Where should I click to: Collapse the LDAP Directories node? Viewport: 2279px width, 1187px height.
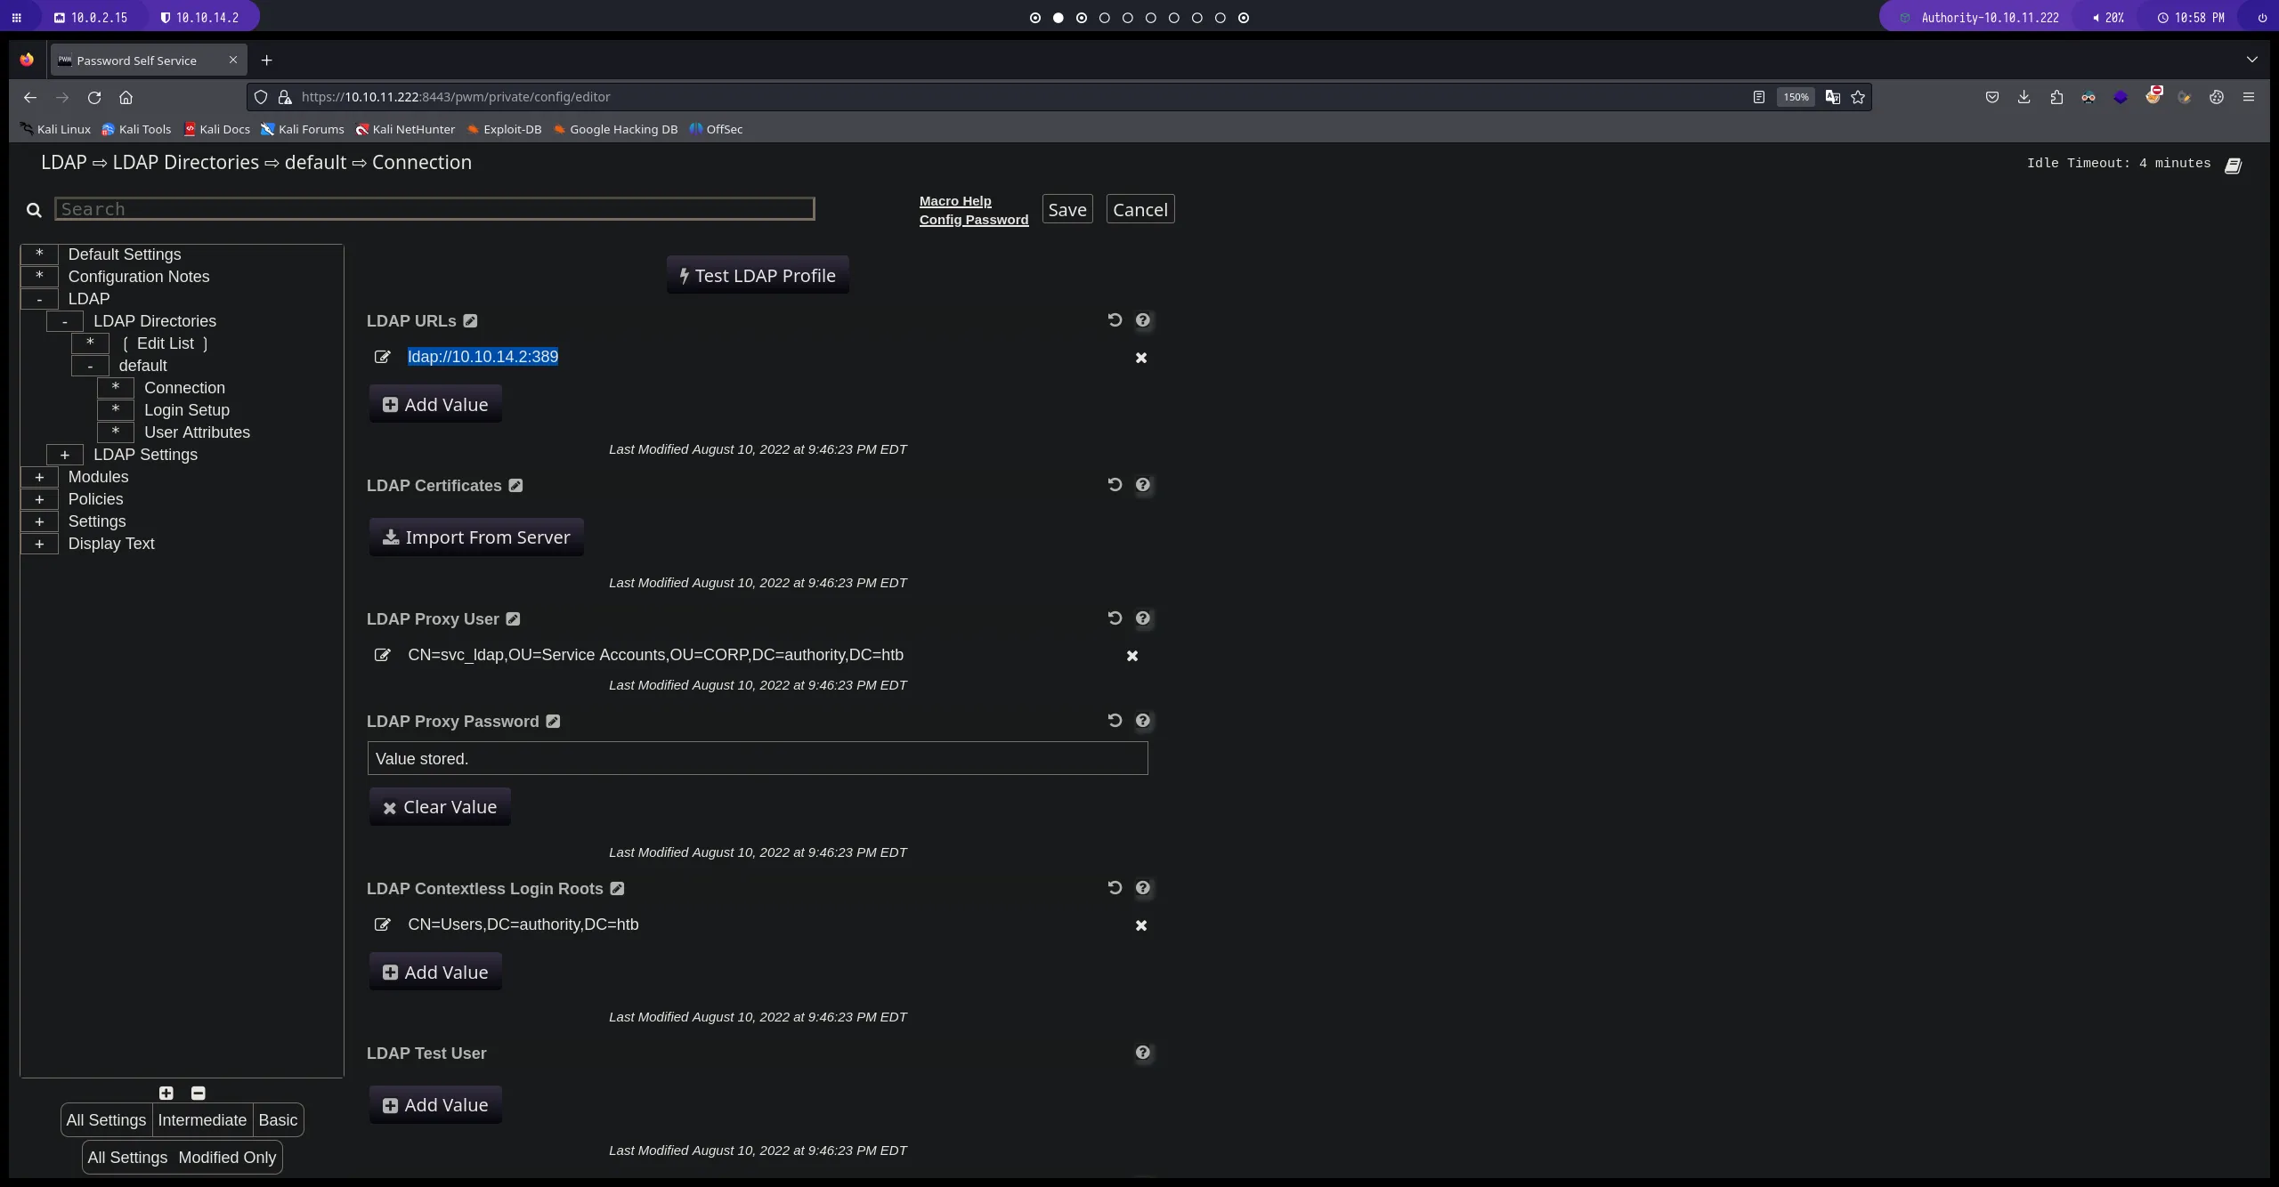65,321
